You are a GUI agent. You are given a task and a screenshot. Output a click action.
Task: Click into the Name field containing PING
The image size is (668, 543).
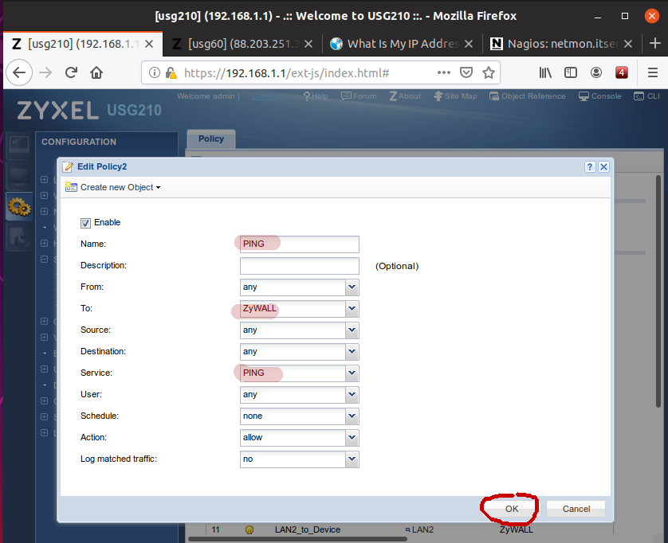click(300, 244)
